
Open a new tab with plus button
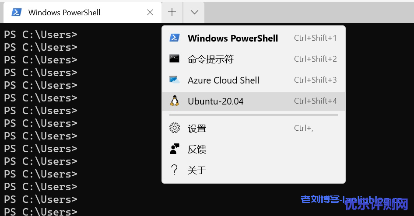click(172, 12)
